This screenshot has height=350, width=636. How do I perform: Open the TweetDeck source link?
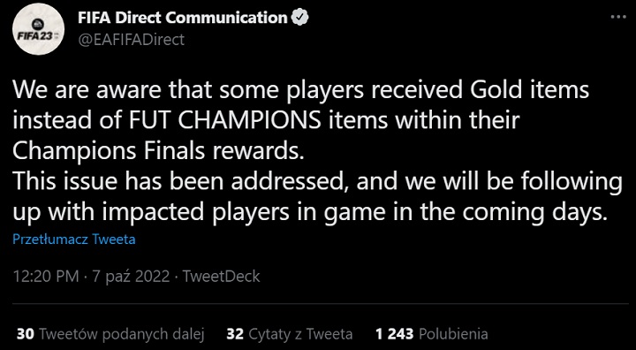(x=221, y=277)
